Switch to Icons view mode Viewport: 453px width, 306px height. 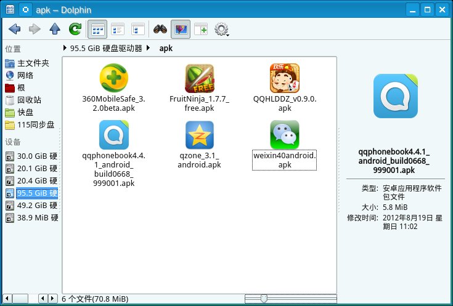[97, 29]
